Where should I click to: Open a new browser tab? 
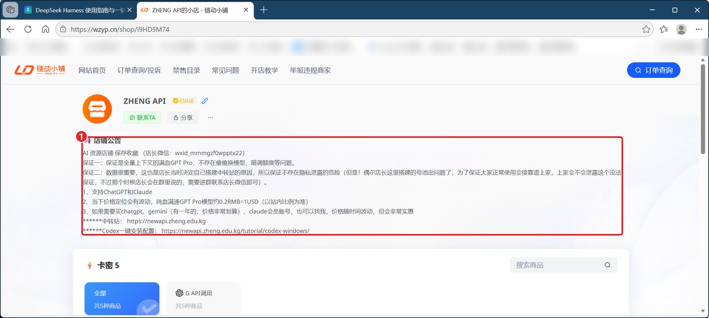point(264,10)
